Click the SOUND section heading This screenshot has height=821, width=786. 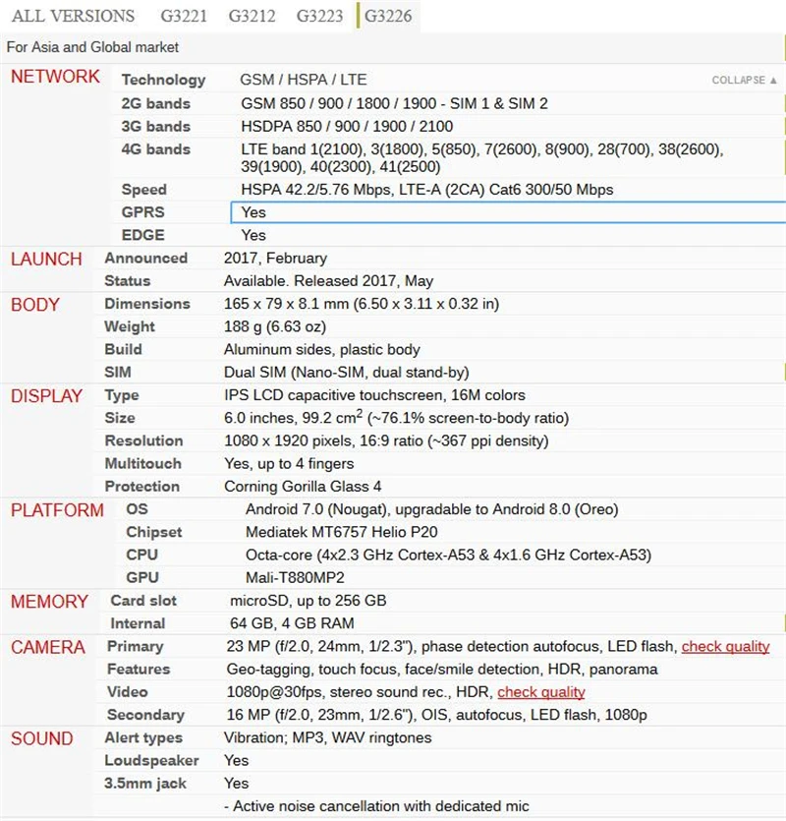[x=42, y=738]
